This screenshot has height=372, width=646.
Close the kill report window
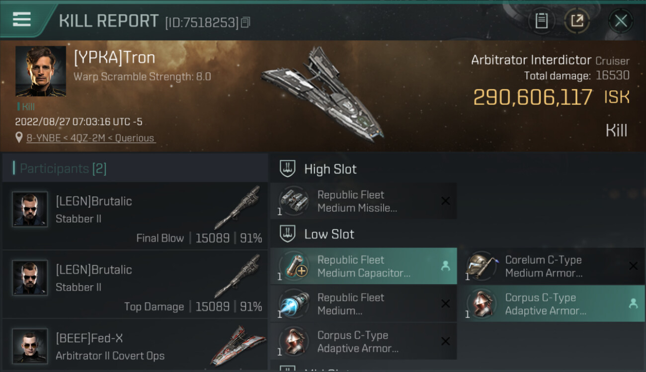tap(621, 21)
